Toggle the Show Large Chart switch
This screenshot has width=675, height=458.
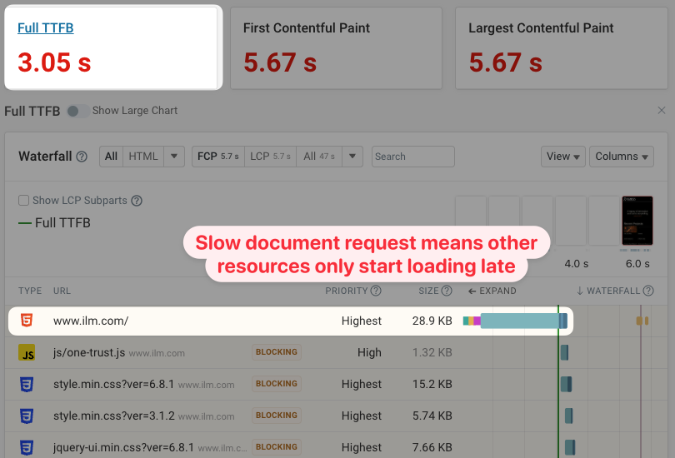(78, 111)
